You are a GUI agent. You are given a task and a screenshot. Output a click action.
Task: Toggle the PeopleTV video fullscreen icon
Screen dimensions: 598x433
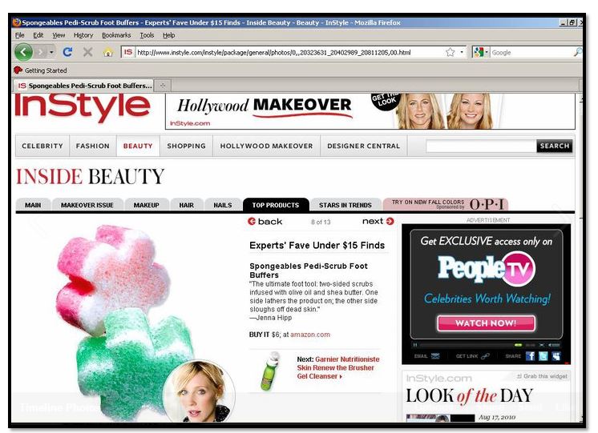tap(541, 345)
